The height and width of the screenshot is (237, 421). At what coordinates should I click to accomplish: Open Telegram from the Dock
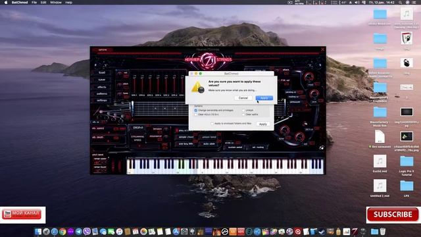pos(79,231)
